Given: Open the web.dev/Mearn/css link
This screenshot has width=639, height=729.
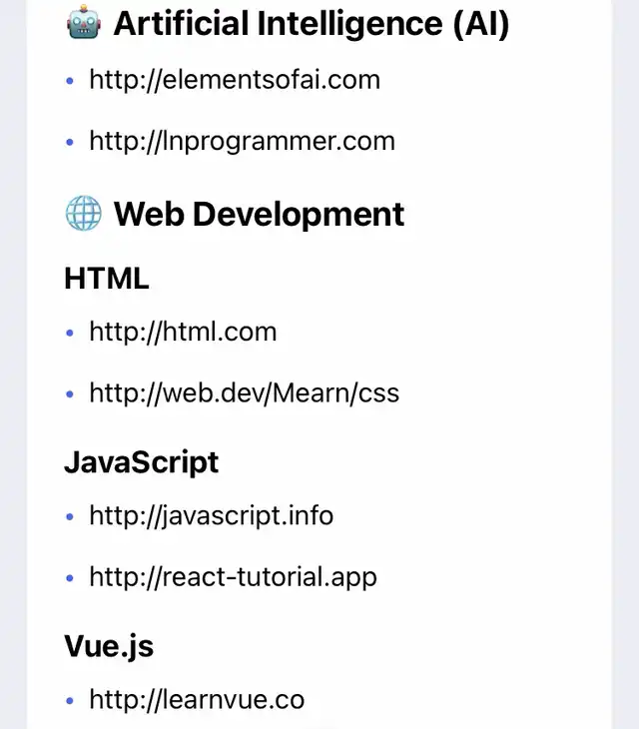Looking at the screenshot, I should point(244,393).
